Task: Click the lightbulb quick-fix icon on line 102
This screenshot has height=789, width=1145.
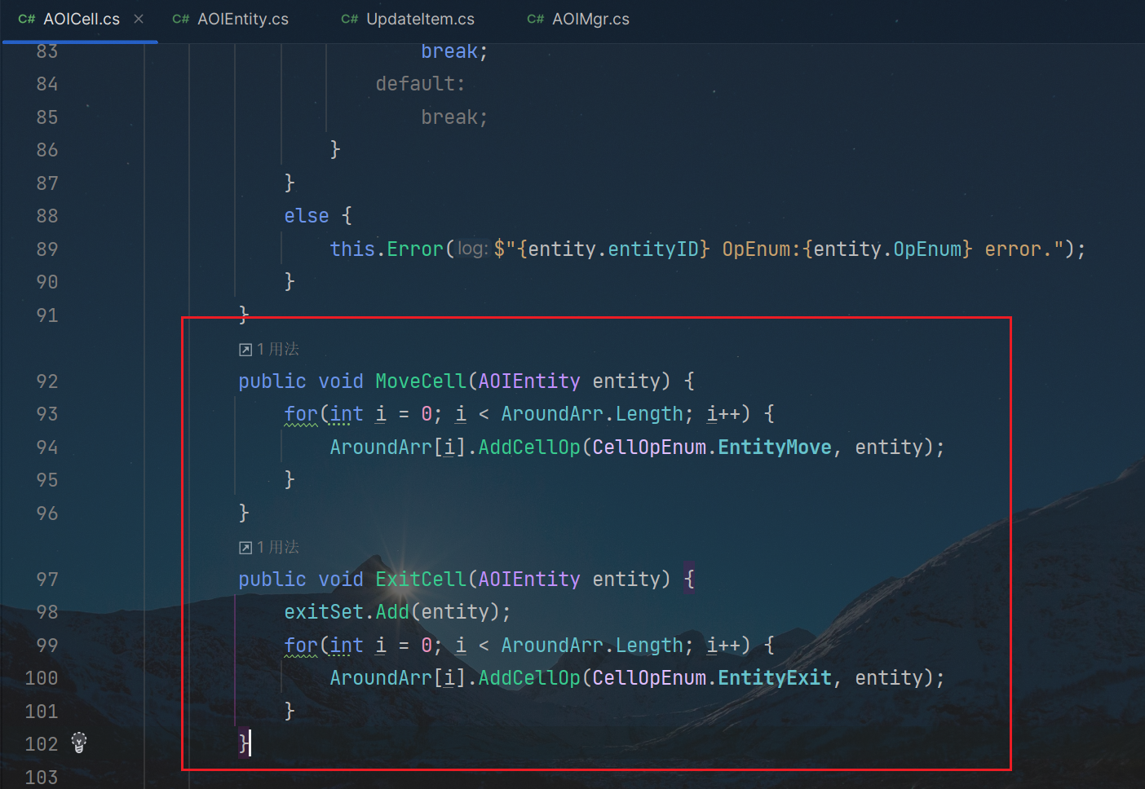Action: point(79,743)
